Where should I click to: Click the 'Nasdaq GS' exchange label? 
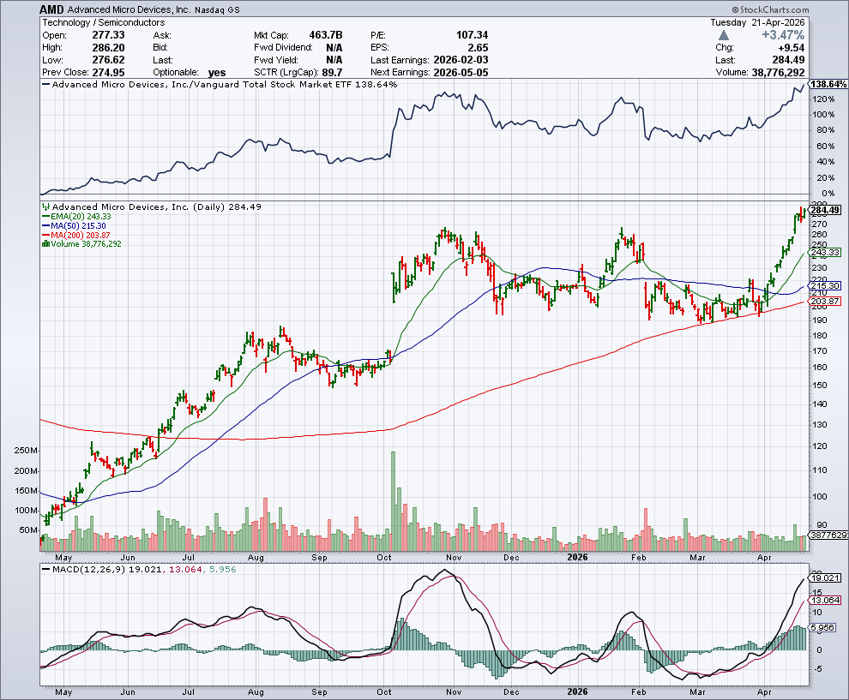coord(217,9)
